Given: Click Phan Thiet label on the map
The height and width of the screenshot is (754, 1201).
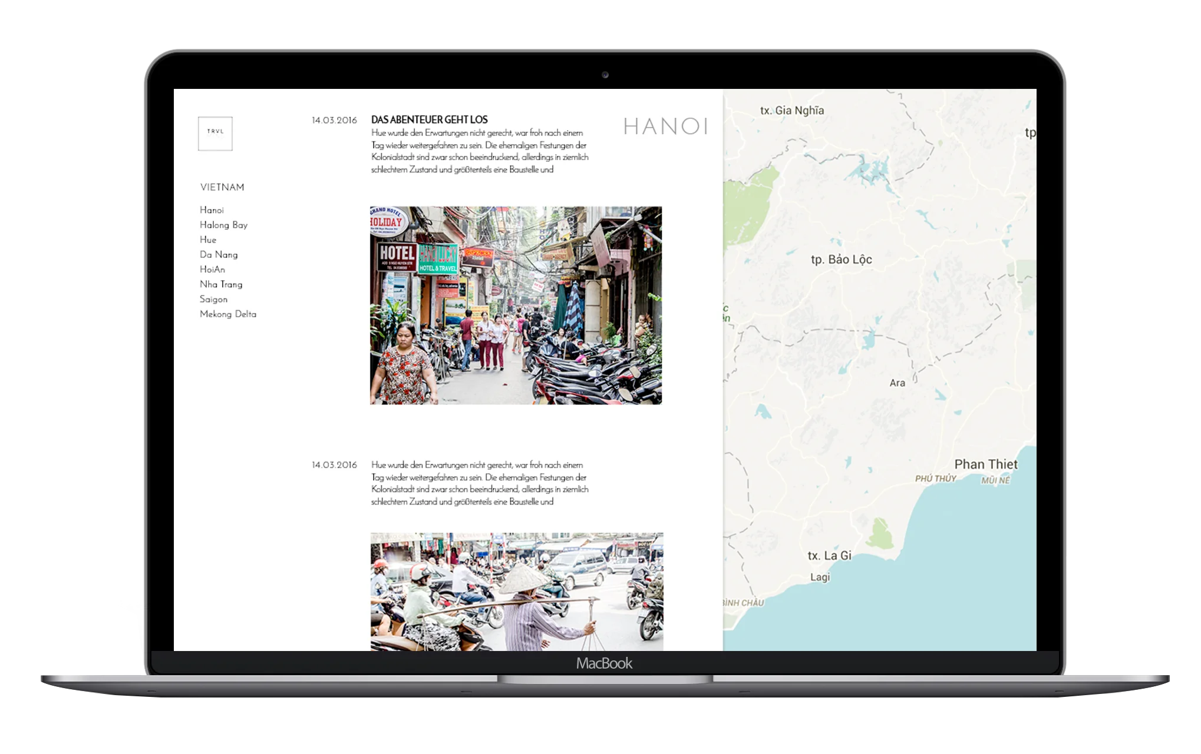Looking at the screenshot, I should (986, 464).
